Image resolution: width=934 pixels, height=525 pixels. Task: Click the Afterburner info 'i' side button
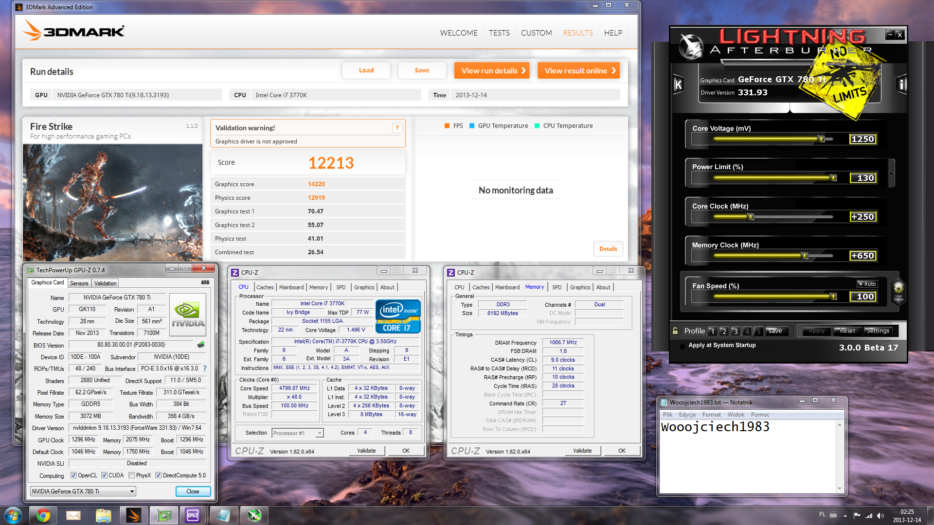pyautogui.click(x=901, y=85)
